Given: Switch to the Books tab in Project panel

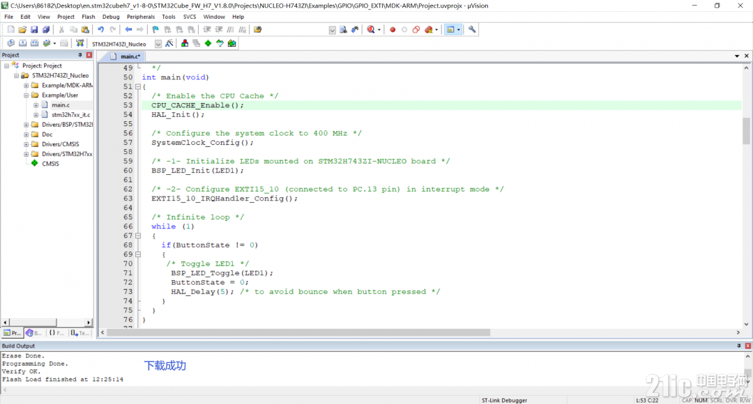Looking at the screenshot, I should click(35, 332).
